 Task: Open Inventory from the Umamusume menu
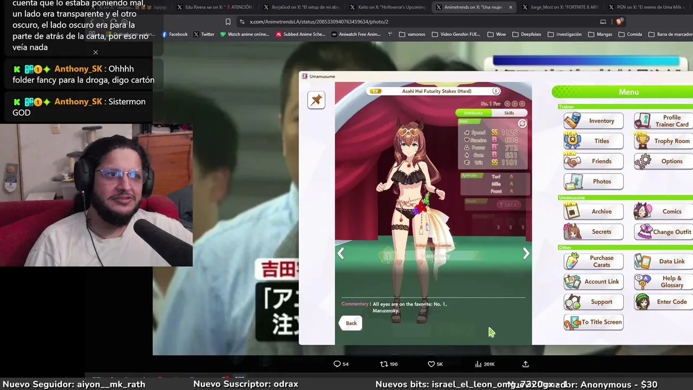593,121
